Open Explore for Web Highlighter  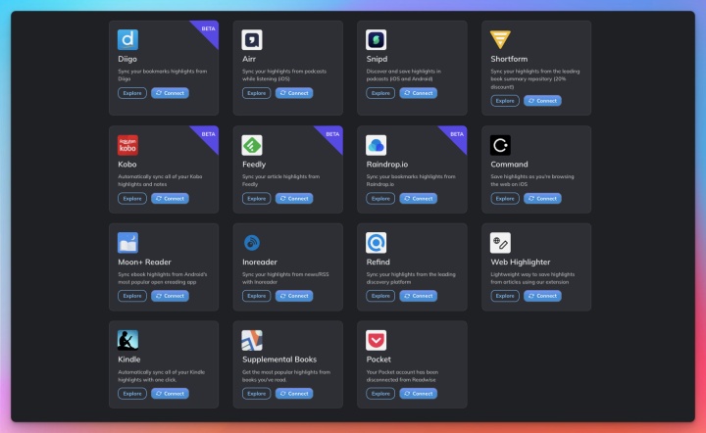click(x=505, y=296)
